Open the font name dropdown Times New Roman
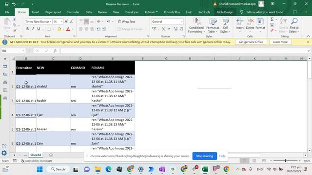Image resolution: width=312 pixels, height=175 pixels. click(51, 21)
